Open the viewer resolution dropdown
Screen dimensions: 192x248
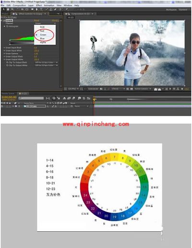pos(118,89)
